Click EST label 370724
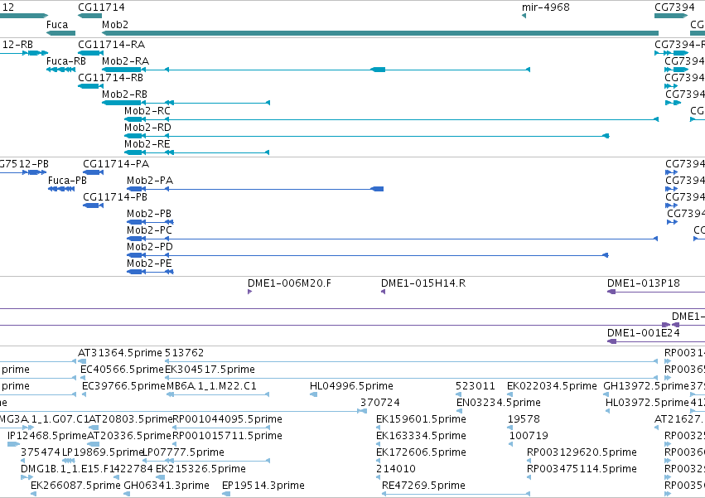Viewport: 705px width, 498px height. [x=380, y=403]
